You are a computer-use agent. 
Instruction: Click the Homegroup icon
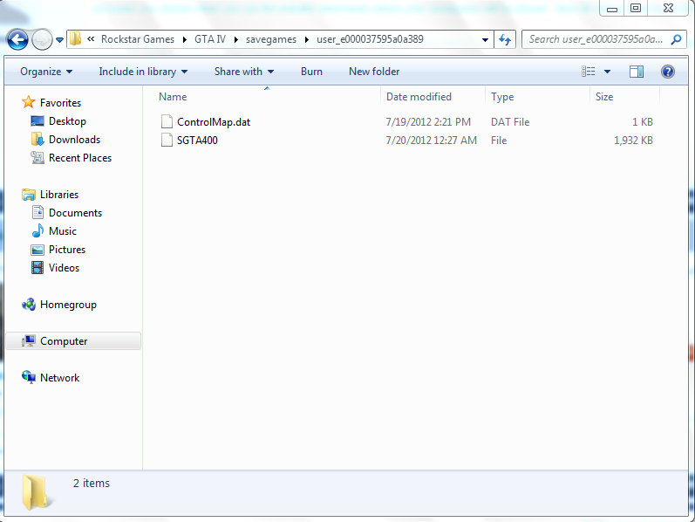[29, 305]
